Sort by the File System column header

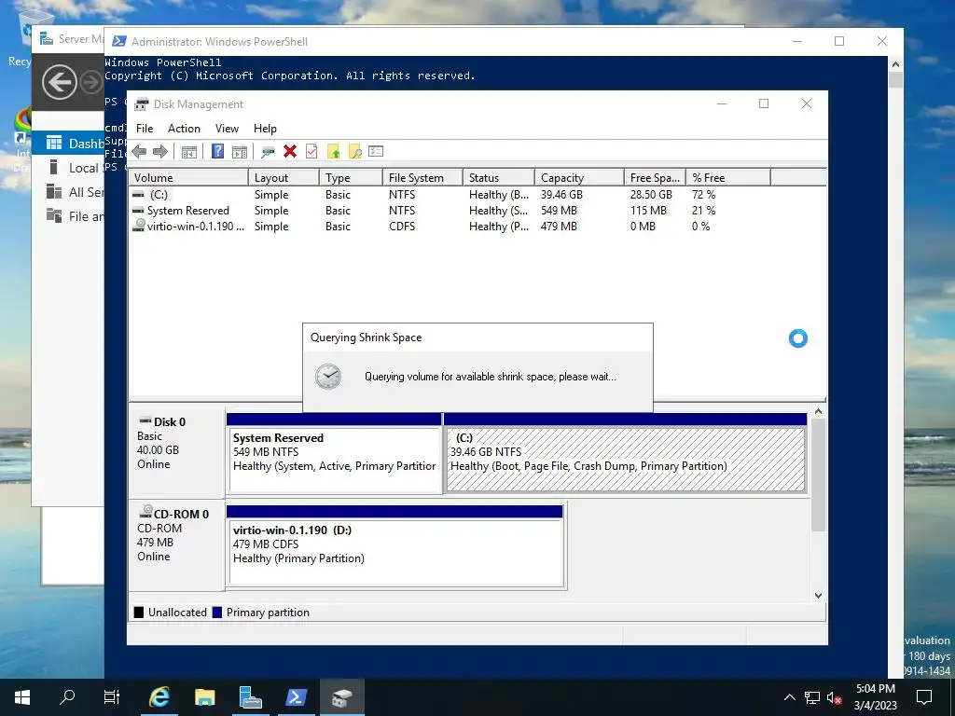click(422, 178)
